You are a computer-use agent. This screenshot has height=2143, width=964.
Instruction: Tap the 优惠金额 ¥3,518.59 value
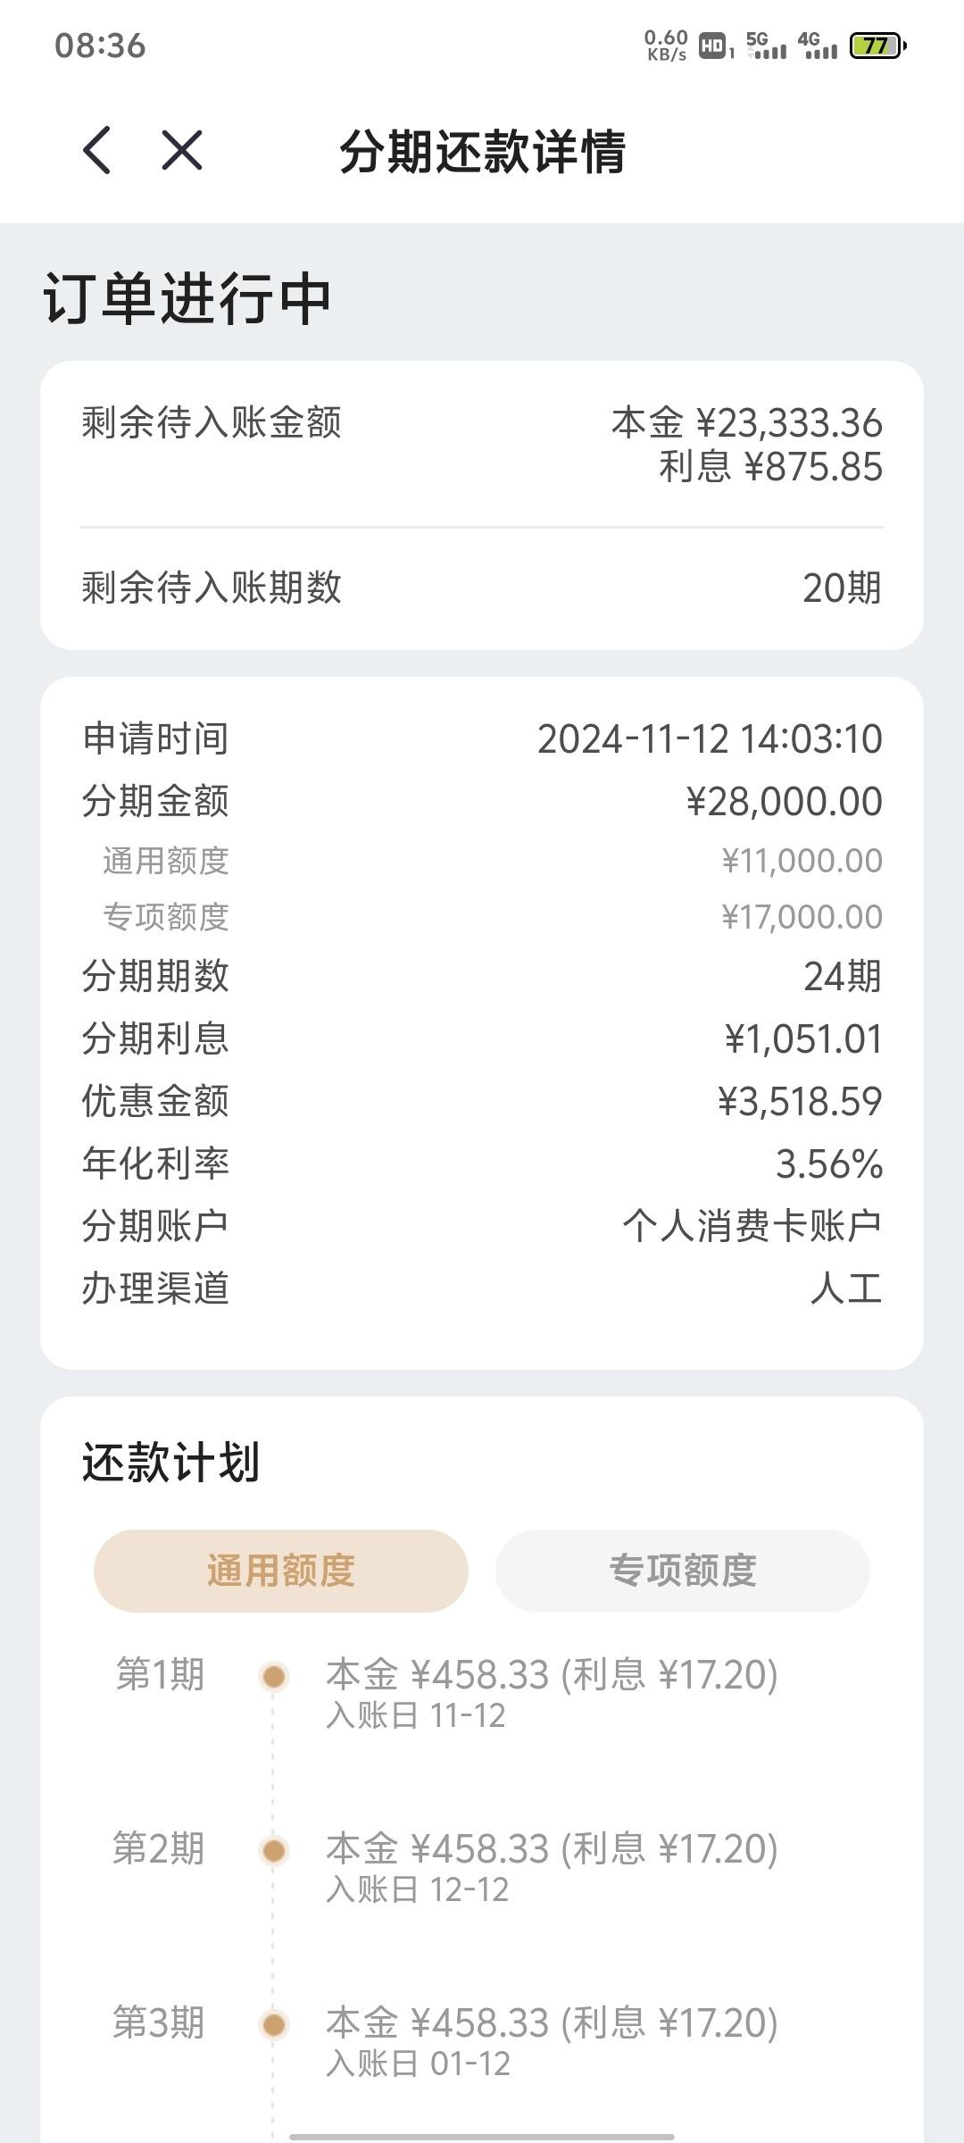click(800, 1101)
